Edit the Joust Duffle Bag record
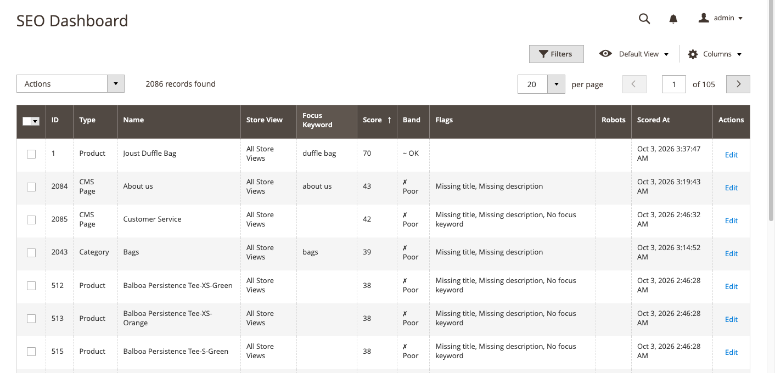Screen dimensions: 775x373 [x=731, y=155]
